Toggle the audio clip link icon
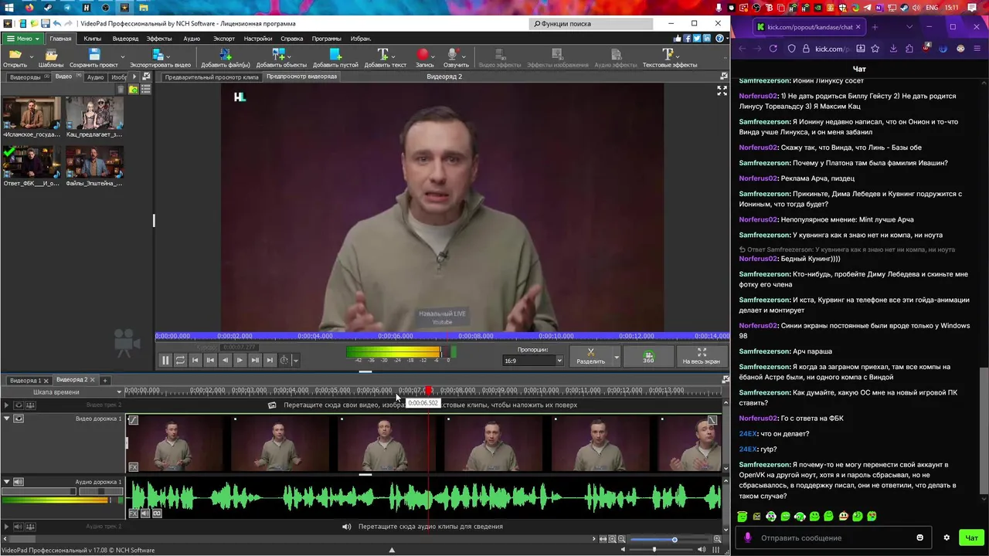Viewport: 989px width, 556px height. (157, 513)
